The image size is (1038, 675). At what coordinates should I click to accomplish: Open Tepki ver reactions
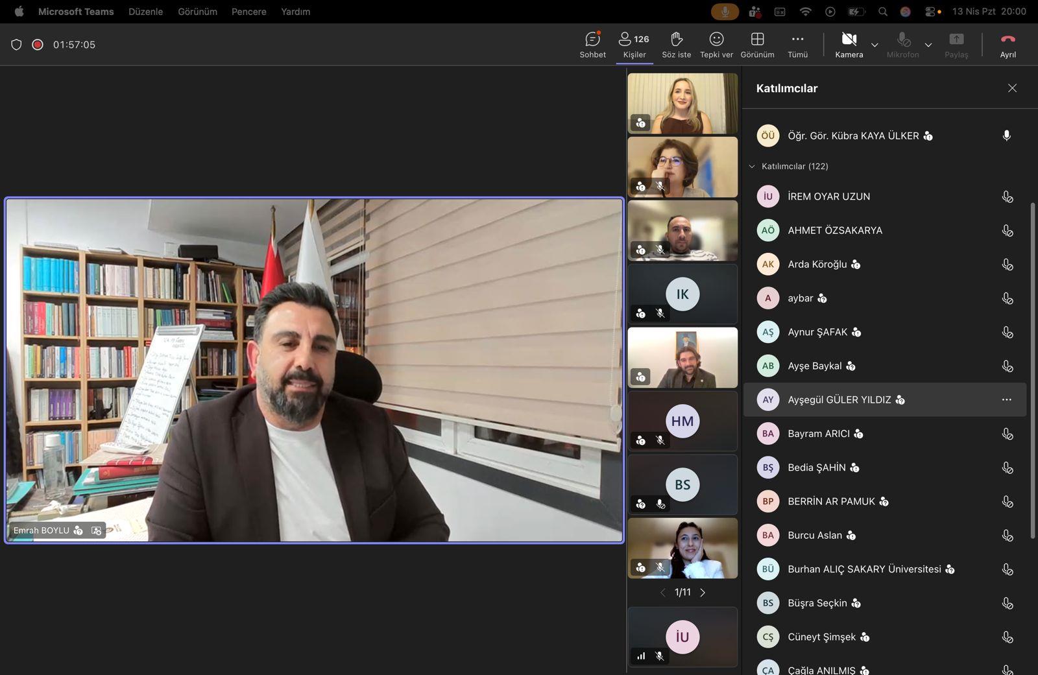716,44
